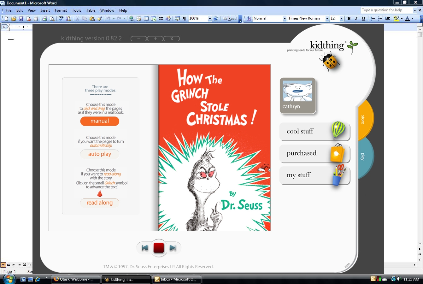Toggle Italic formatting
The height and width of the screenshot is (284, 423).
click(356, 19)
